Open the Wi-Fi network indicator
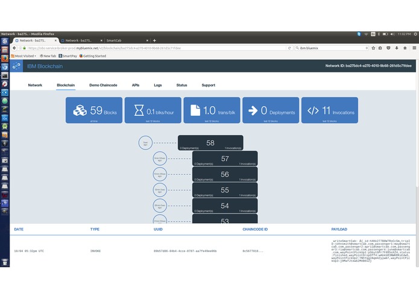Image resolution: width=419 pixels, height=298 pixels. pos(366,34)
